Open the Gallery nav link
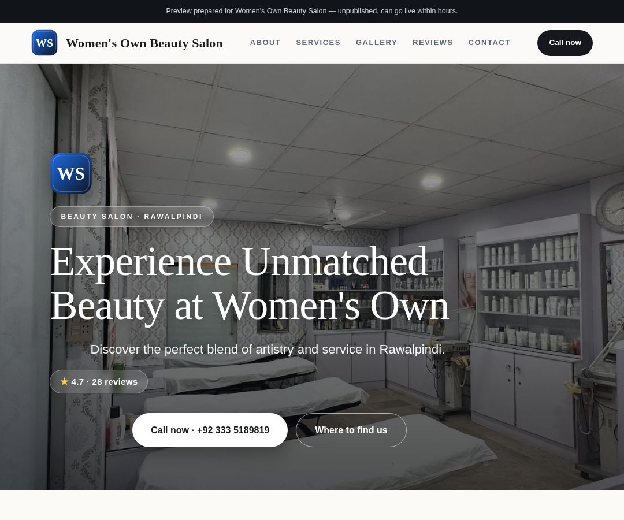This screenshot has height=520, width=624. click(x=377, y=43)
